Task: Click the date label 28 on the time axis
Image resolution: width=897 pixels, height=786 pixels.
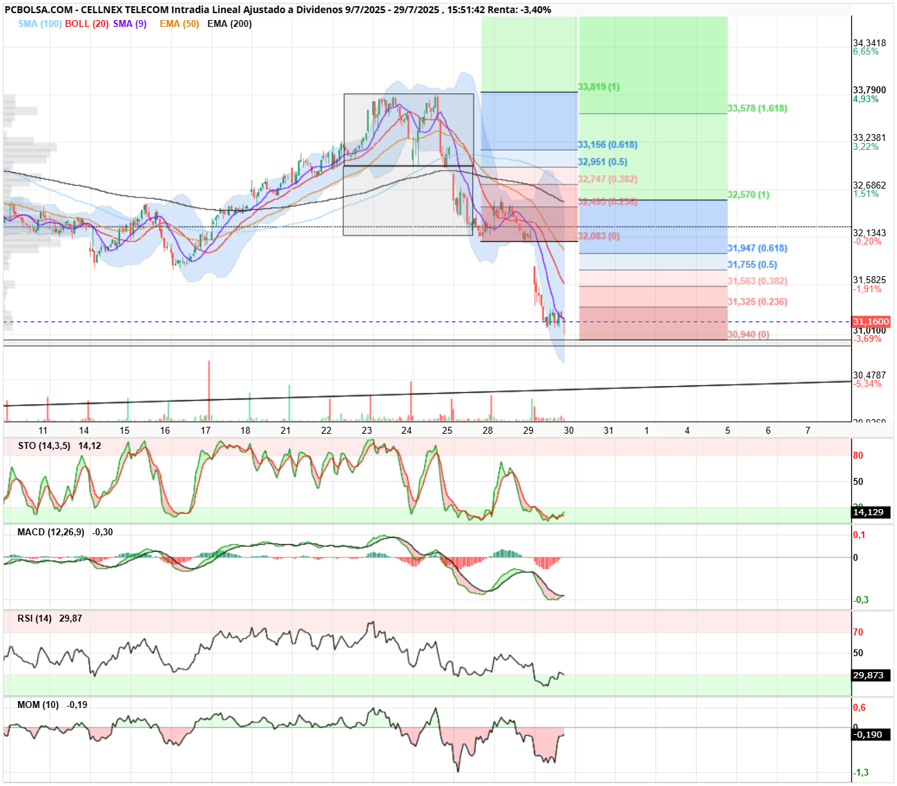Action: coord(488,430)
